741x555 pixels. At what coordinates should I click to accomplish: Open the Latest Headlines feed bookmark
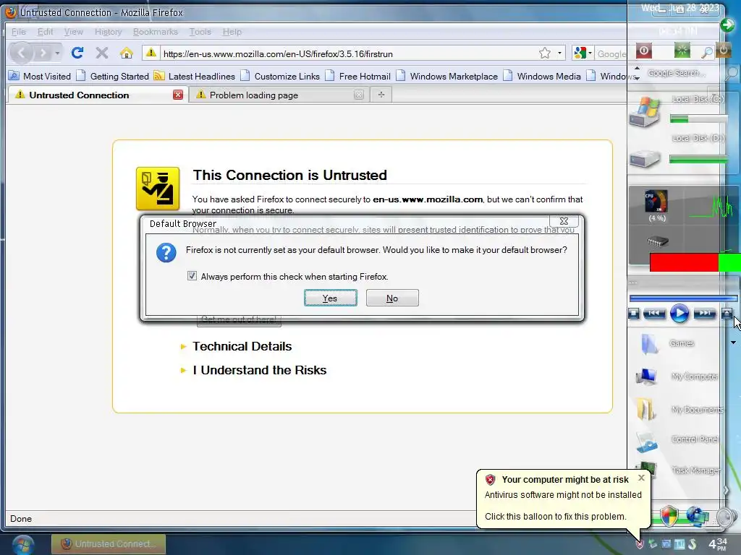tap(195, 76)
